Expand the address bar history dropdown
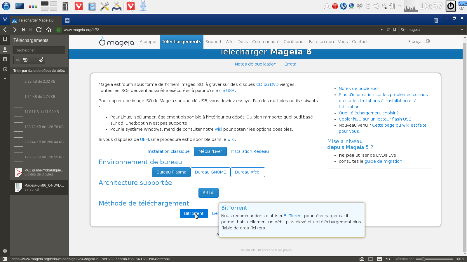 [382, 30]
